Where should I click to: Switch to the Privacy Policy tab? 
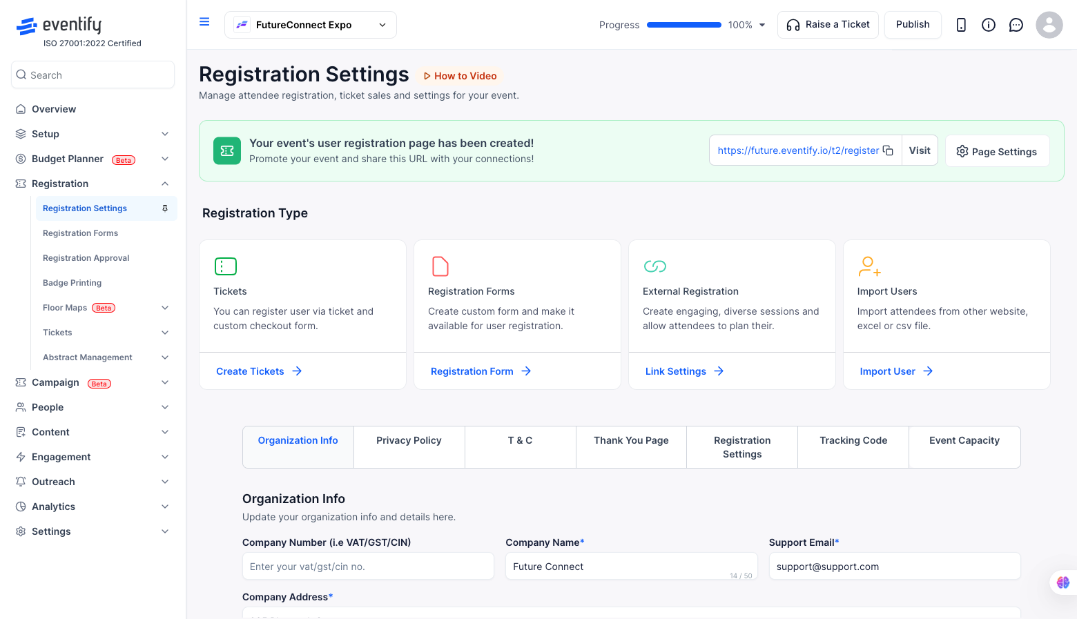(409, 447)
